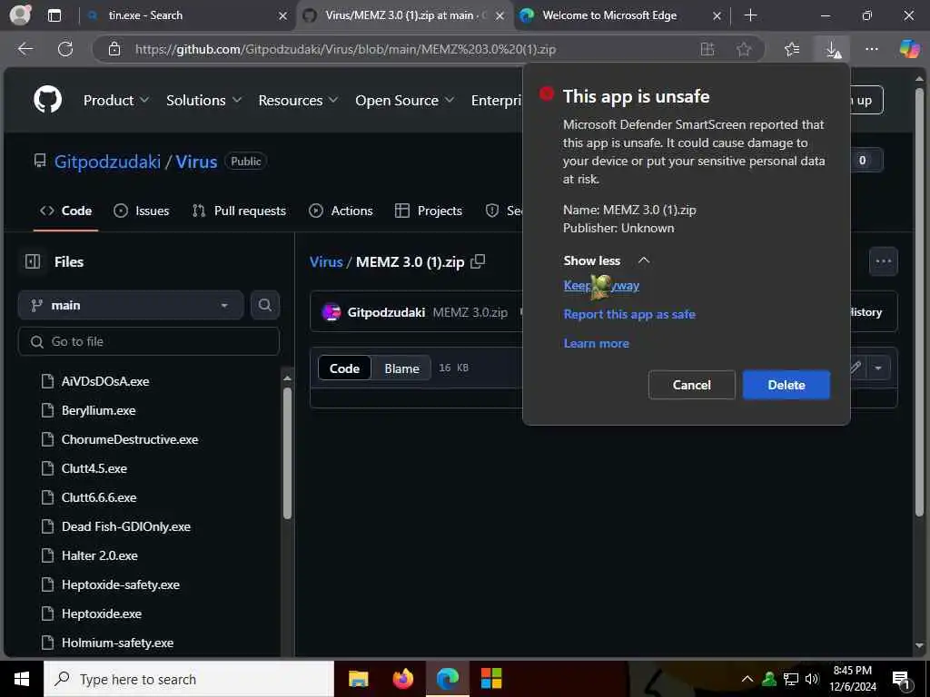Expand the Solutions menu
The image size is (930, 697).
click(203, 100)
